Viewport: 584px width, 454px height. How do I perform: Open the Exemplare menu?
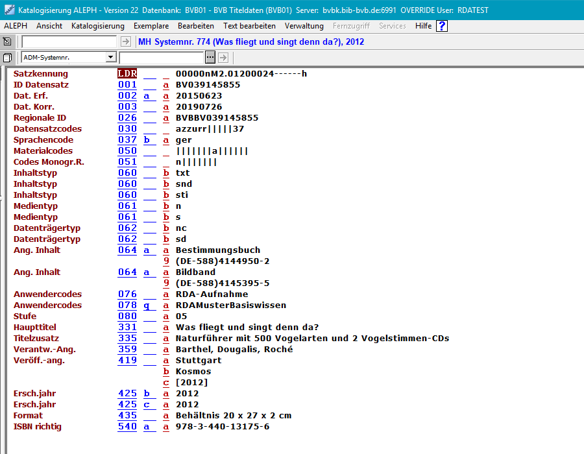click(x=151, y=26)
